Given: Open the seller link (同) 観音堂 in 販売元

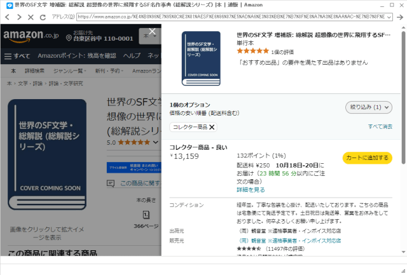Looking at the screenshot, I should click(290, 241).
